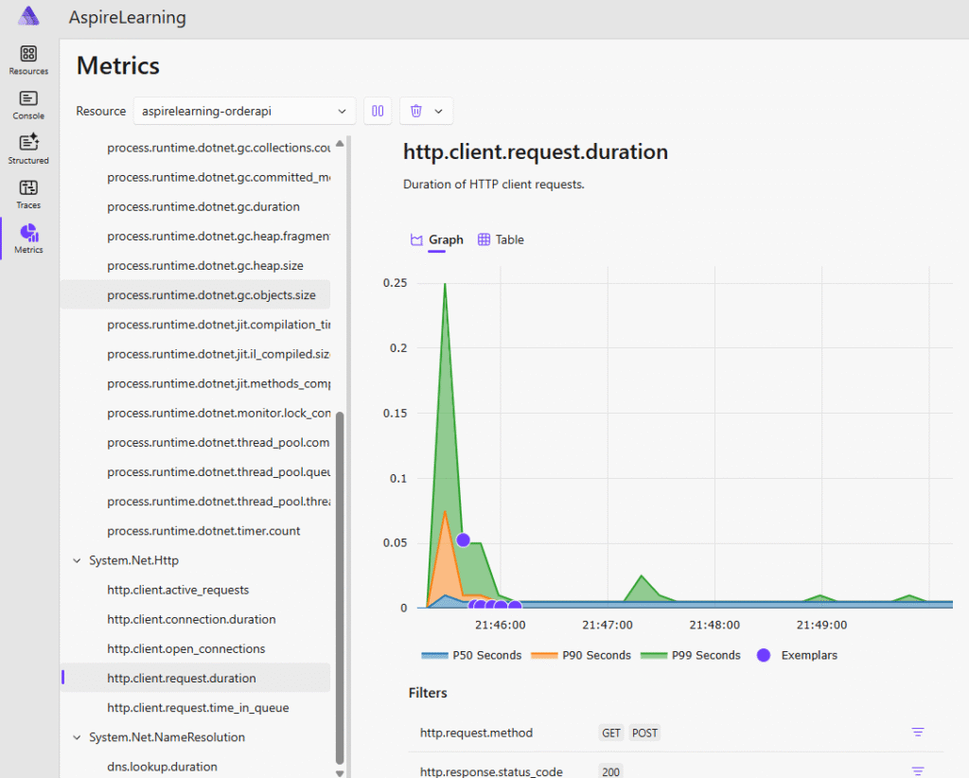Select process.runtime.dotnet.thread_pool.queue metric
Screen dimensions: 969x778
pos(219,472)
